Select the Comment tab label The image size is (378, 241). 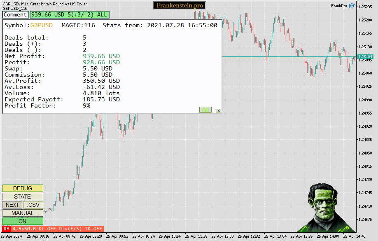coord(15,14)
